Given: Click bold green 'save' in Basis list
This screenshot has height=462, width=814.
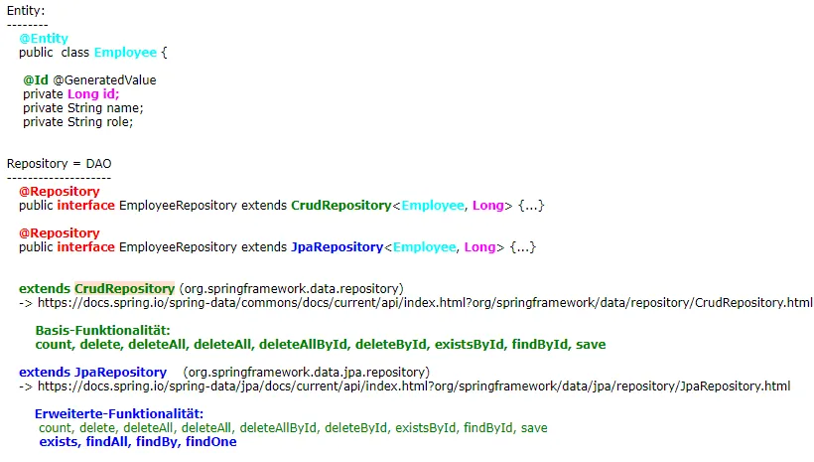Looking at the screenshot, I should 591,345.
